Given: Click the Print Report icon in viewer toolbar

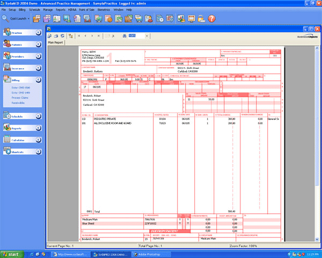Looking at the screenshot, I should click(x=55, y=35).
